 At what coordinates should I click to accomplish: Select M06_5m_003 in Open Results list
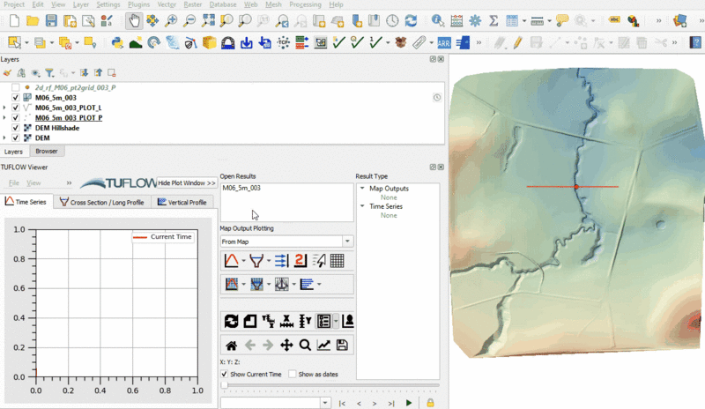point(241,188)
